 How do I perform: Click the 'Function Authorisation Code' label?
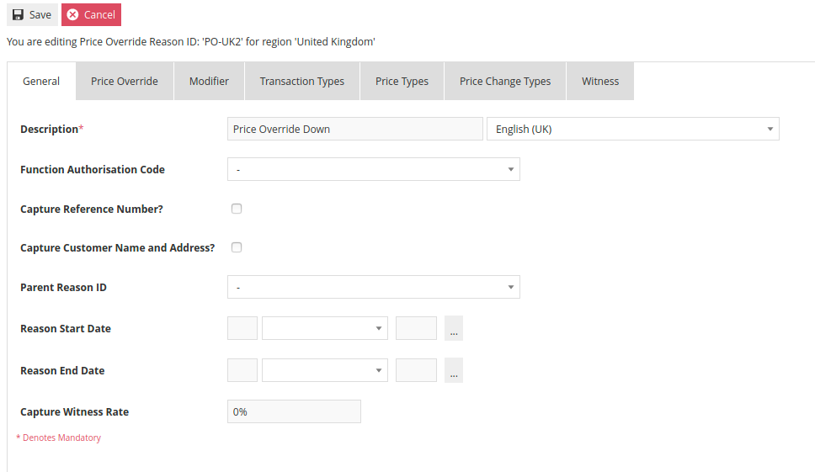click(93, 169)
